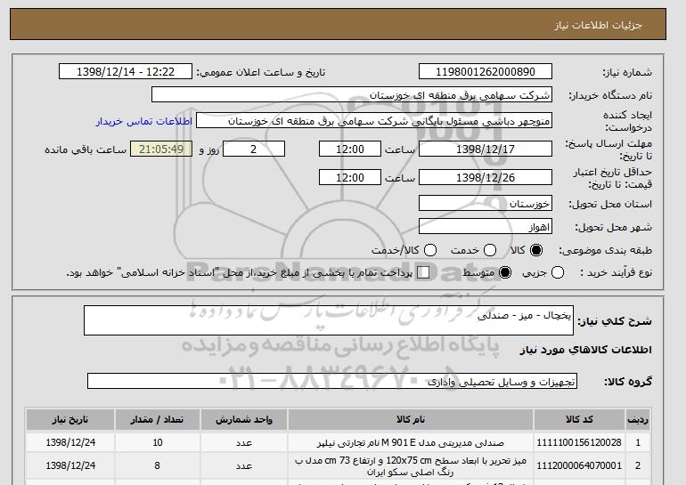686x485 pixels.
Task: Select the کالا/خدمت radio option
Action: pyautogui.click(x=430, y=250)
